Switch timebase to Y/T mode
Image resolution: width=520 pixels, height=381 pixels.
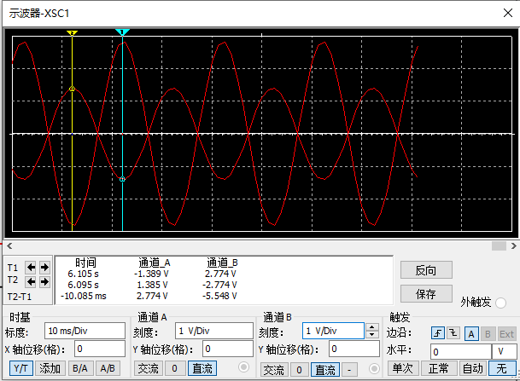(20, 368)
